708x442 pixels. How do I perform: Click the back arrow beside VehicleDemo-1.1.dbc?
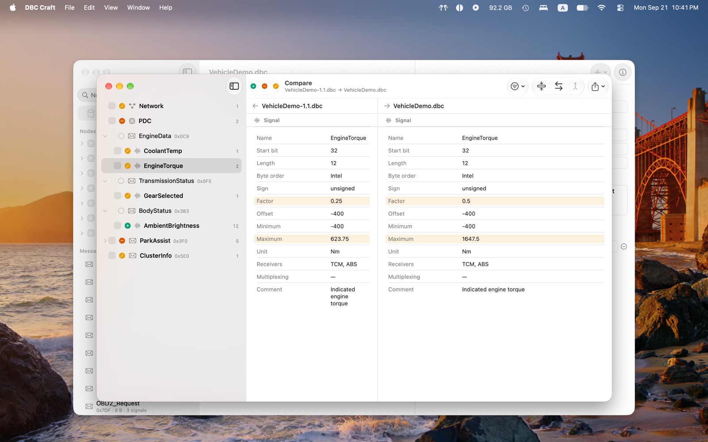pyautogui.click(x=255, y=106)
